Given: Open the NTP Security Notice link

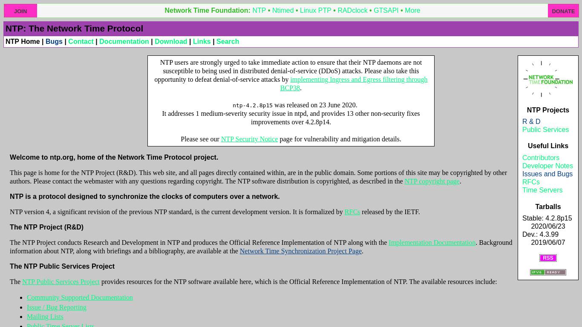Looking at the screenshot, I should point(249,139).
